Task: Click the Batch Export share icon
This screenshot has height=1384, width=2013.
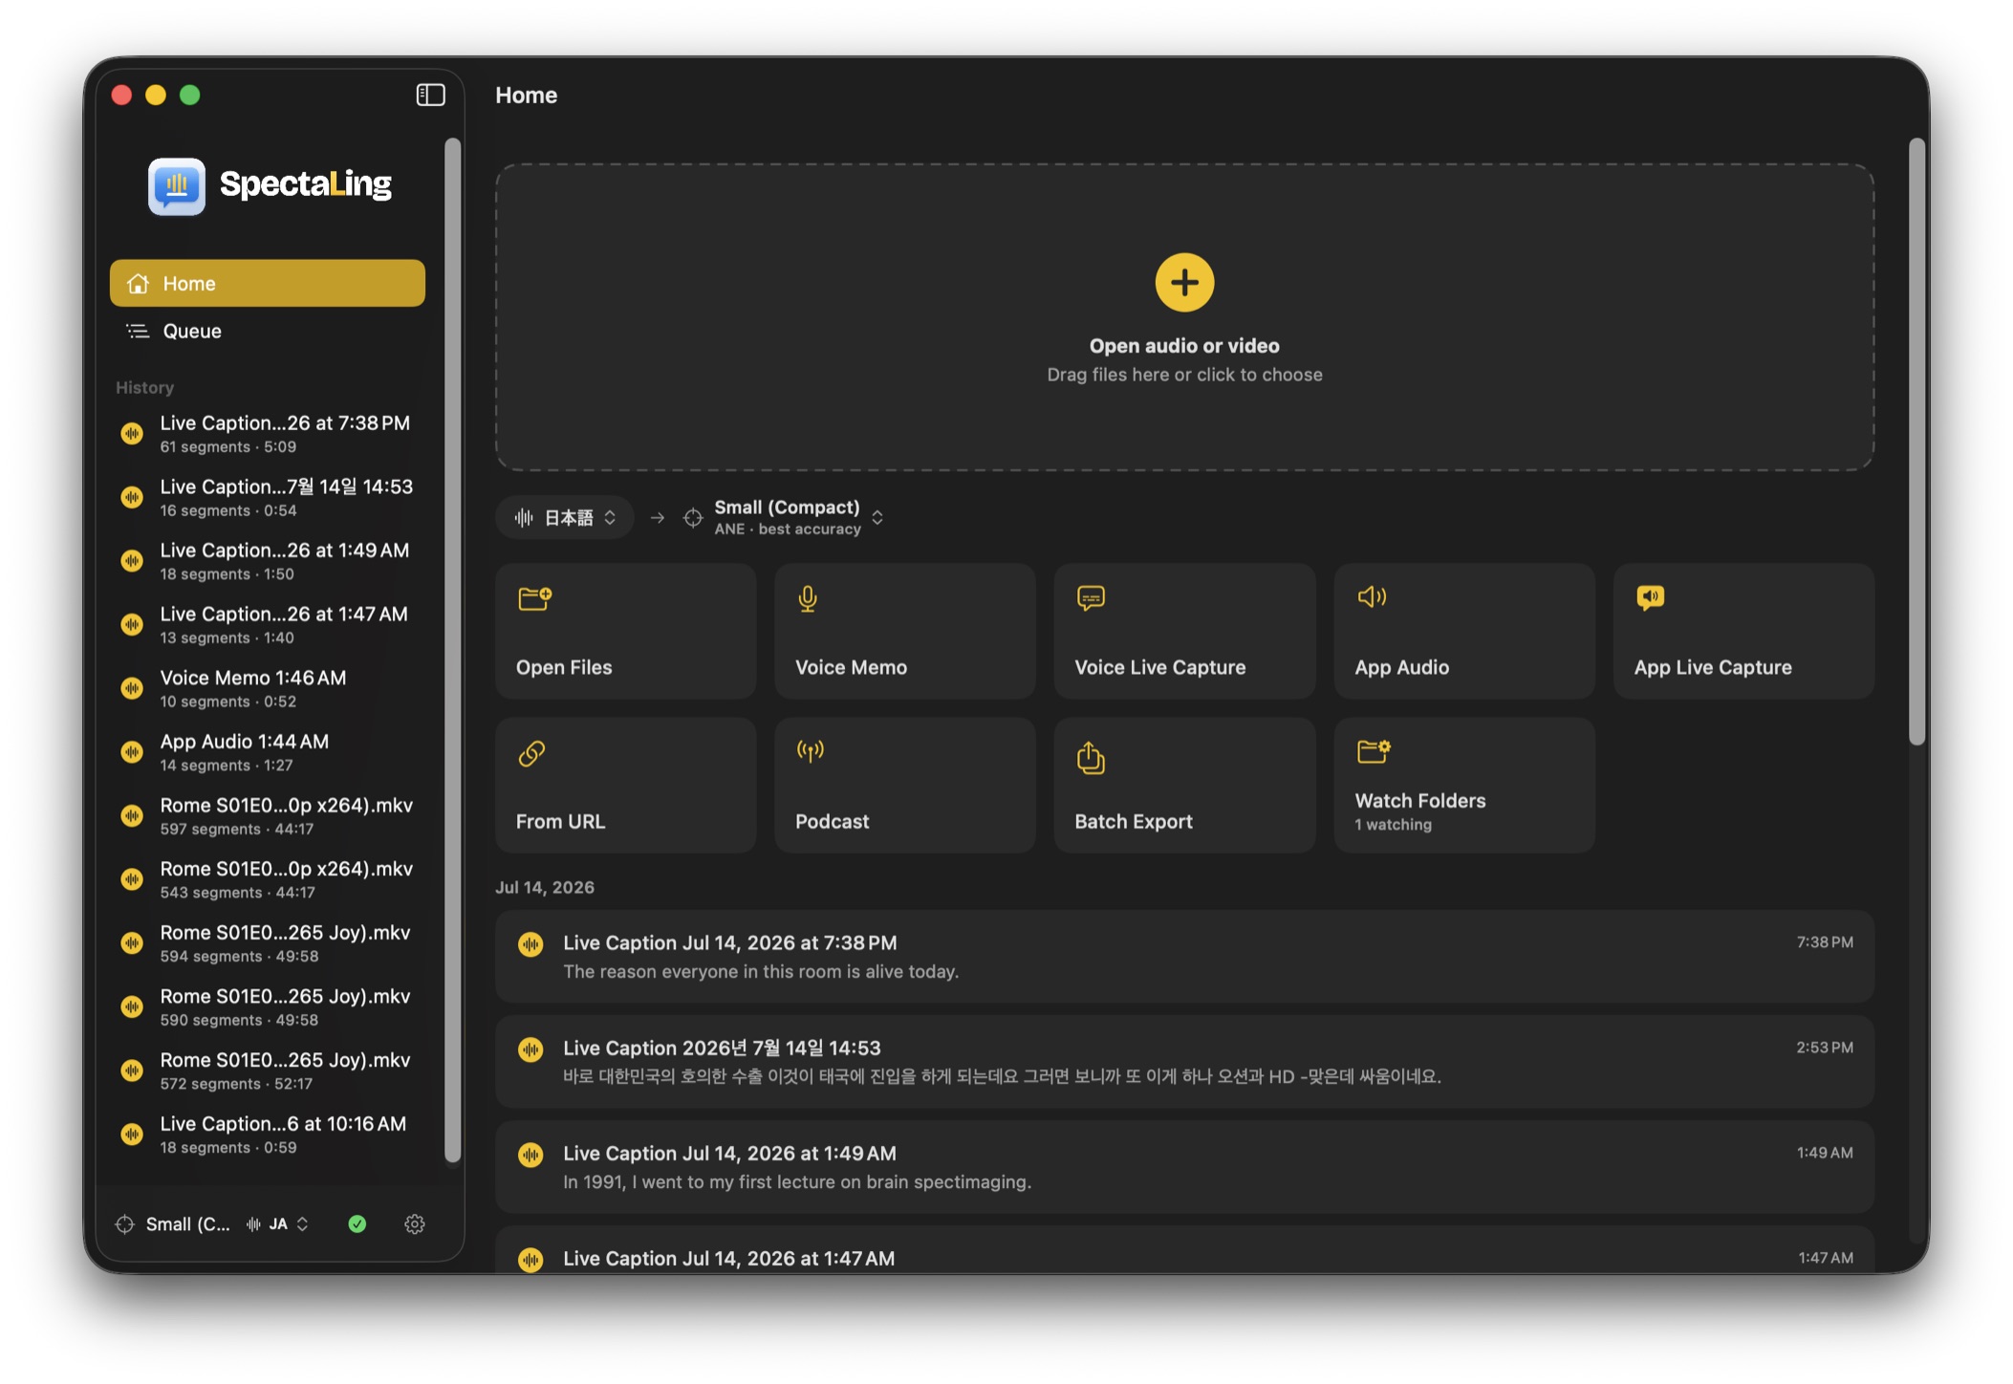Action: [1091, 758]
